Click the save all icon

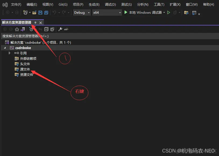click(46, 13)
